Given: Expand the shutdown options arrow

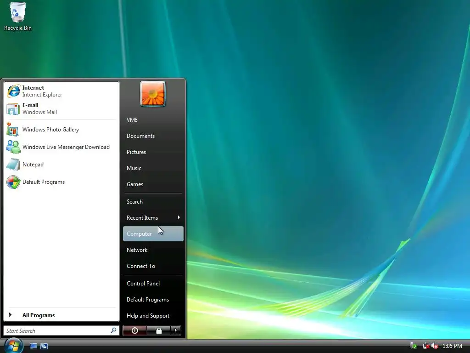Looking at the screenshot, I should pos(176,330).
